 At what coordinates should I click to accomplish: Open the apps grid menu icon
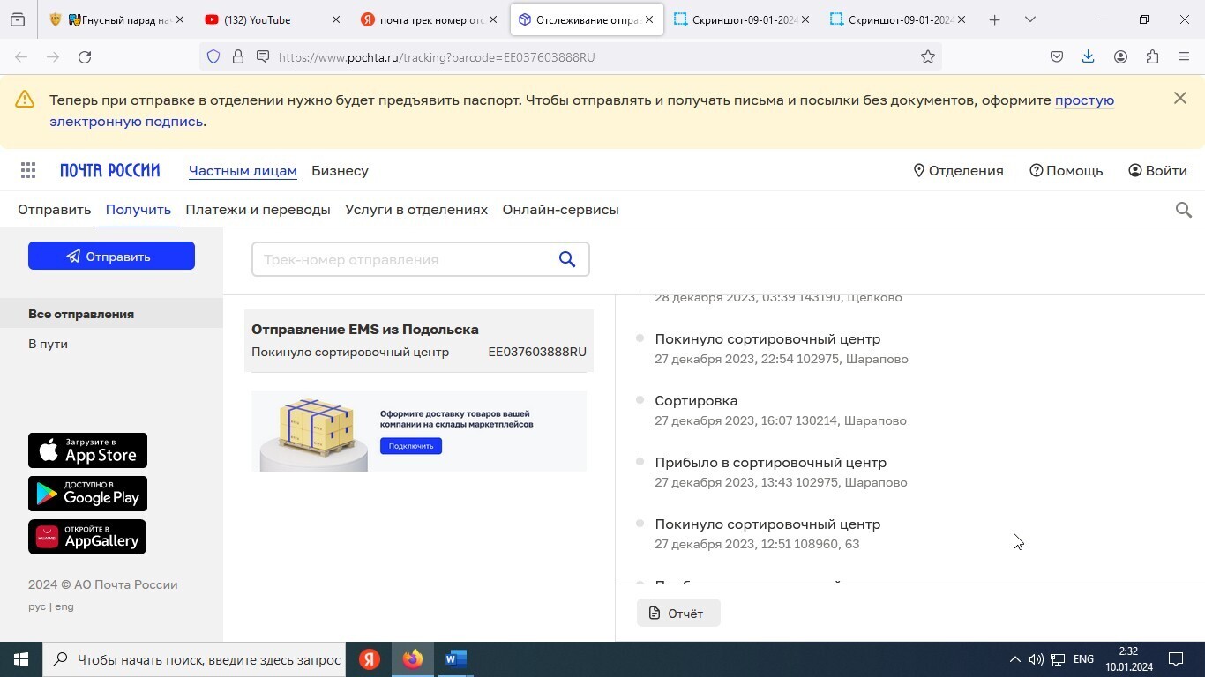point(28,171)
